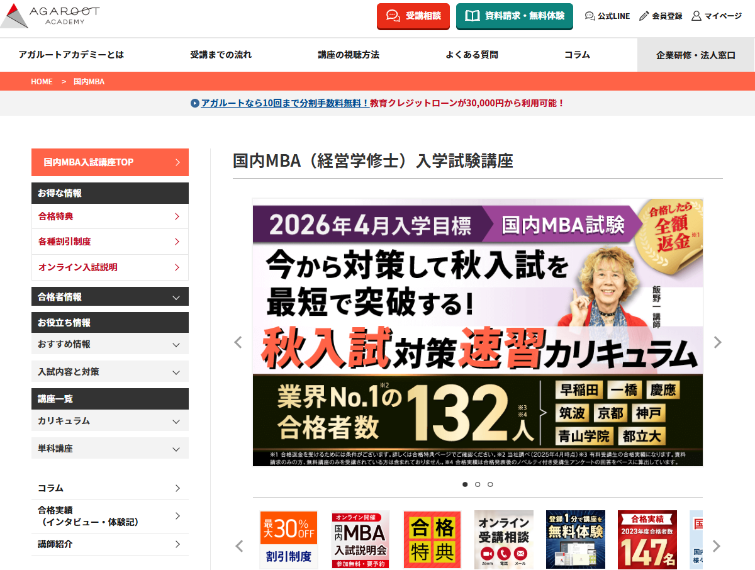Select the first carousel dot
The image size is (755, 570).
tap(465, 484)
